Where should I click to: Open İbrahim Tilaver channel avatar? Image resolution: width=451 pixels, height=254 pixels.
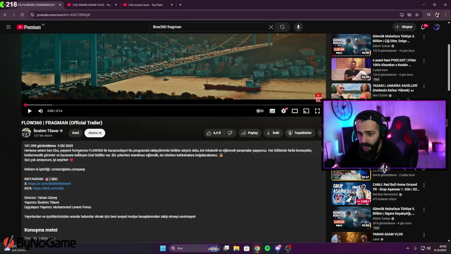[26, 133]
